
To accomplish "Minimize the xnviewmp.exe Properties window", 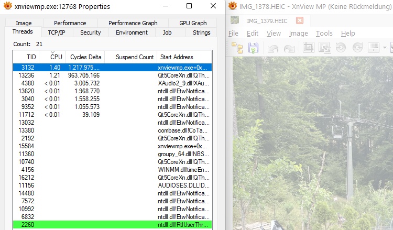I will coord(166,6).
